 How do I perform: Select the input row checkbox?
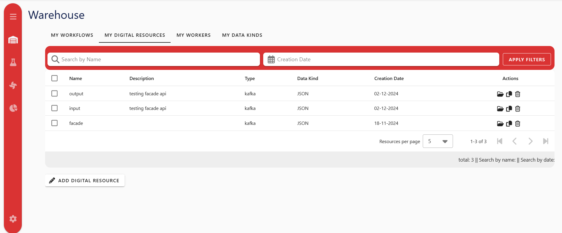coord(54,108)
